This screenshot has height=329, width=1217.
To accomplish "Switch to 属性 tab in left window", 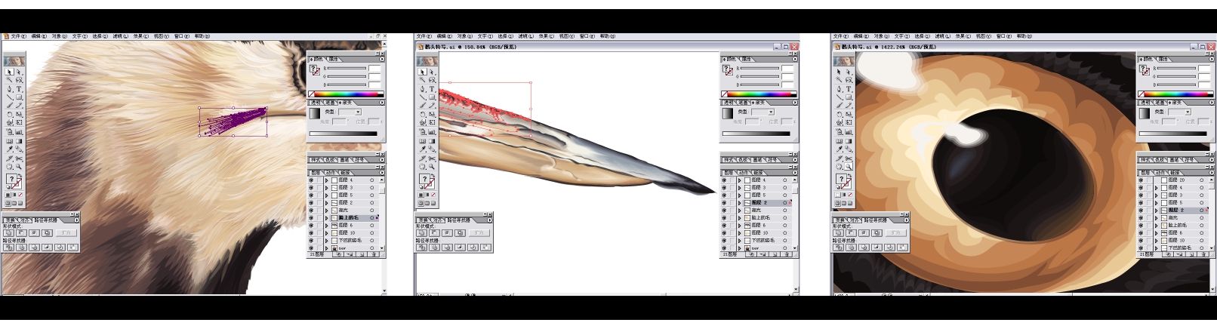I will click(x=333, y=59).
